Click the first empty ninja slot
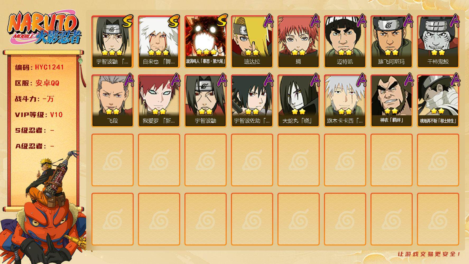 [112, 160]
